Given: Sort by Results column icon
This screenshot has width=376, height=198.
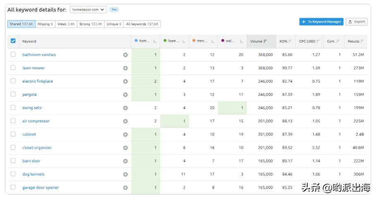Looking at the screenshot, I should pos(362,41).
